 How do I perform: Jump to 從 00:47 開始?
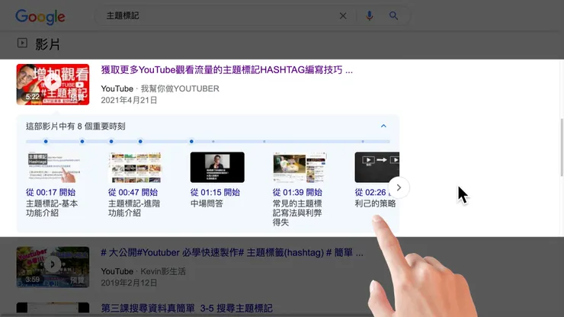133,192
